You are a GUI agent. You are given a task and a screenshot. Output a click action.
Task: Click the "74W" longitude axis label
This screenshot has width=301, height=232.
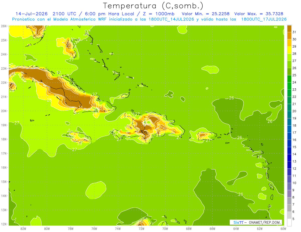tap(118, 228)
